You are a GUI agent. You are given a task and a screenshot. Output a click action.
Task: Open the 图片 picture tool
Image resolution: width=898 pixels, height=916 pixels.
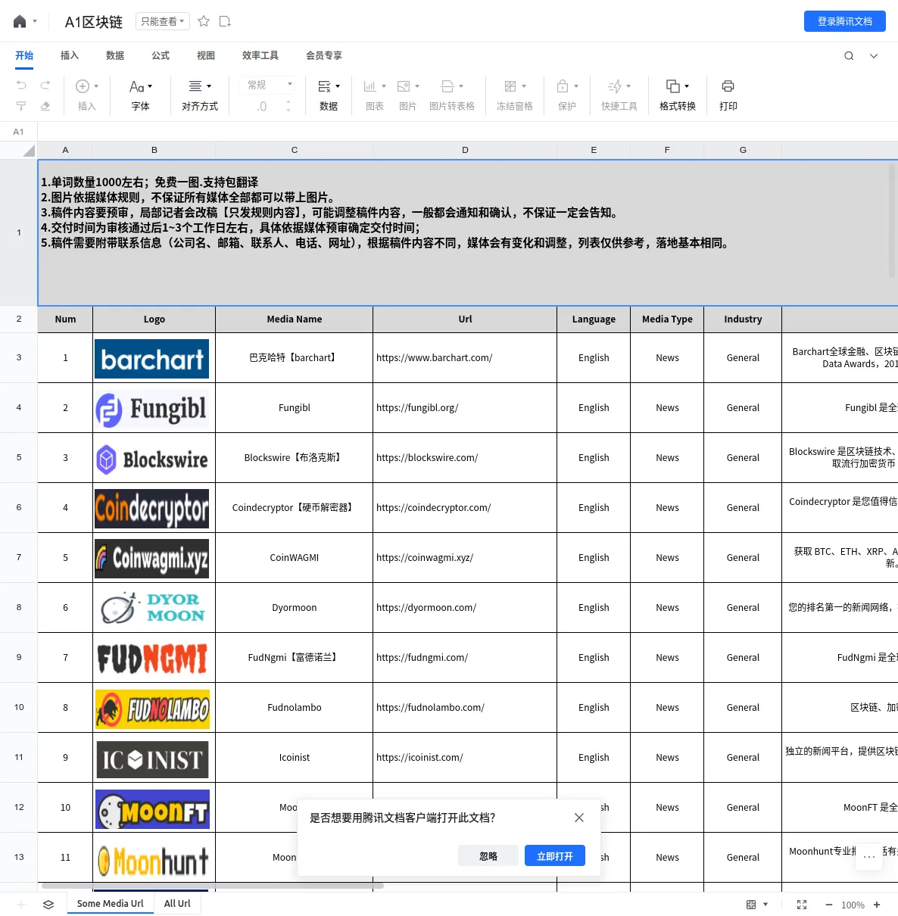coord(408,95)
